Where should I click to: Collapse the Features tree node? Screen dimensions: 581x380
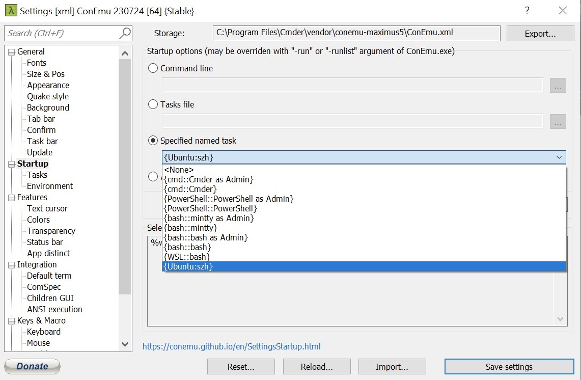coord(12,198)
